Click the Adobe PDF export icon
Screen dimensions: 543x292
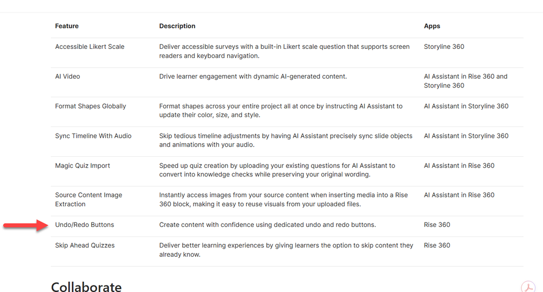(528, 287)
